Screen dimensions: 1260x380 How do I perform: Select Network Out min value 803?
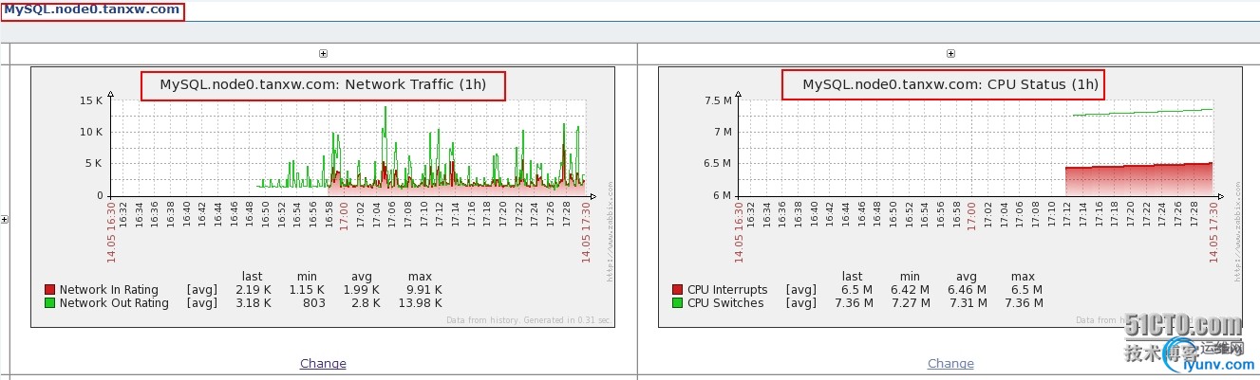click(313, 303)
